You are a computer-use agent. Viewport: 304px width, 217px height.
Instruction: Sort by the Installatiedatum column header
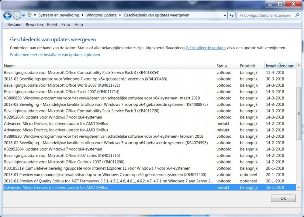click(280, 66)
